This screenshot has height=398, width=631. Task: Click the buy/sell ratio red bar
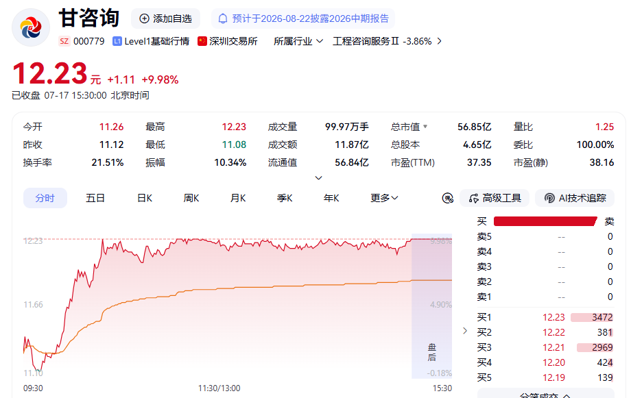545,221
